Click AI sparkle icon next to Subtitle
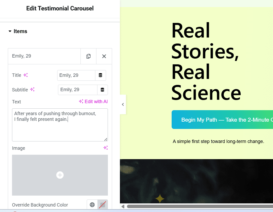 [x=32, y=90]
